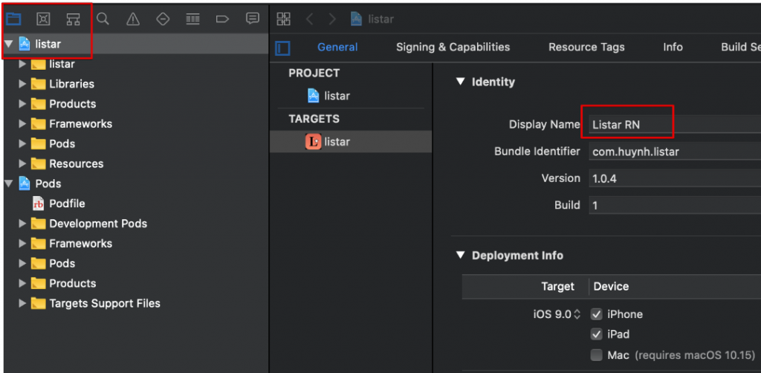
Task: Open the Breakpoint navigator icon
Action: click(x=222, y=19)
